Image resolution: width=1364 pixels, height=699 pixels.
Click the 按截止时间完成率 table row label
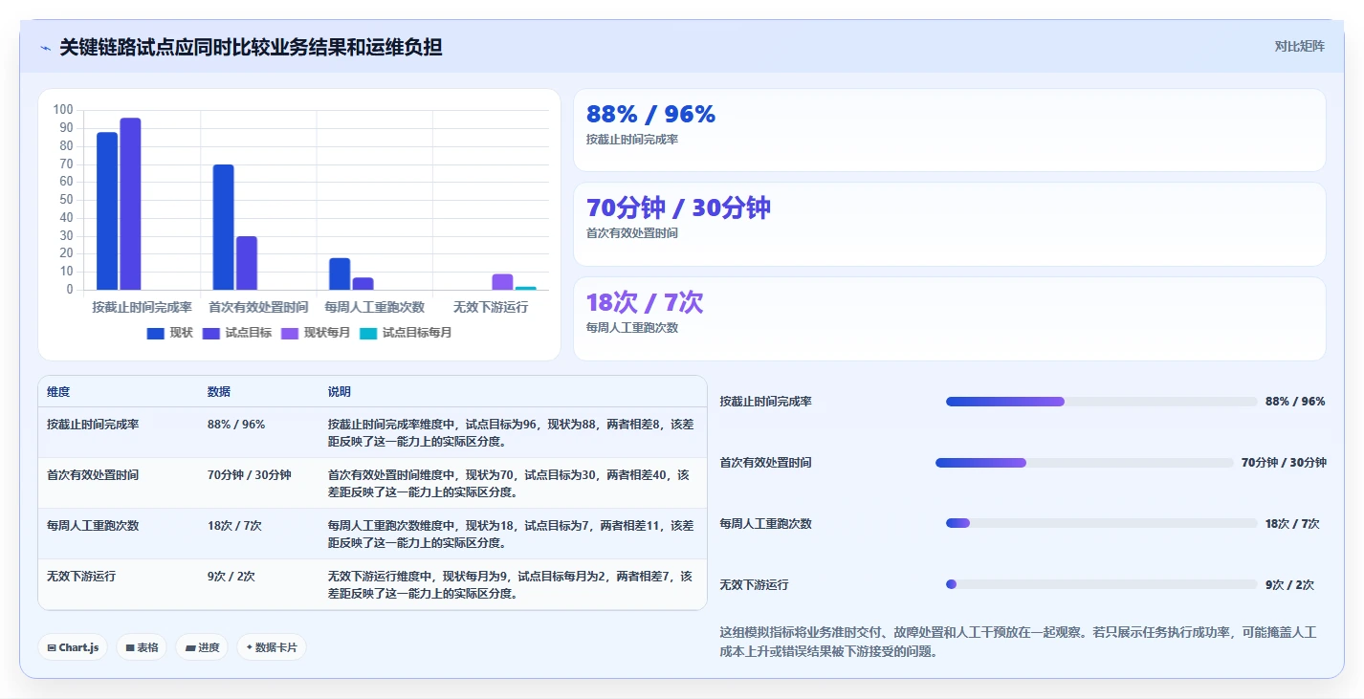[93, 424]
